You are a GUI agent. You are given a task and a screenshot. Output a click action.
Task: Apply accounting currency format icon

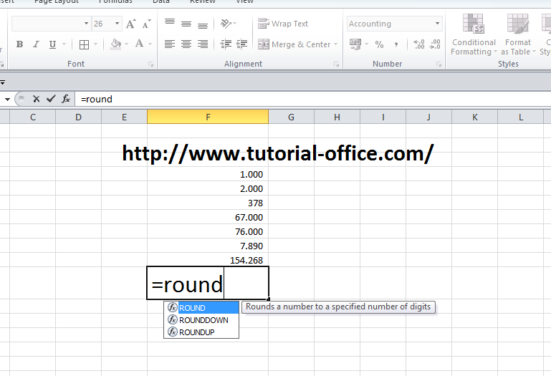pyautogui.click(x=355, y=44)
